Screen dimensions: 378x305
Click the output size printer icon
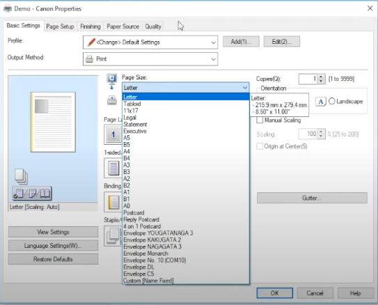point(112,100)
